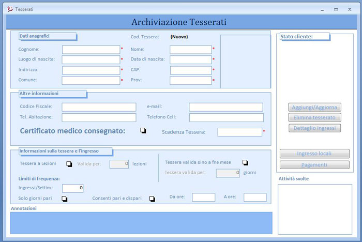Focus the Cognome input field

tap(91, 50)
